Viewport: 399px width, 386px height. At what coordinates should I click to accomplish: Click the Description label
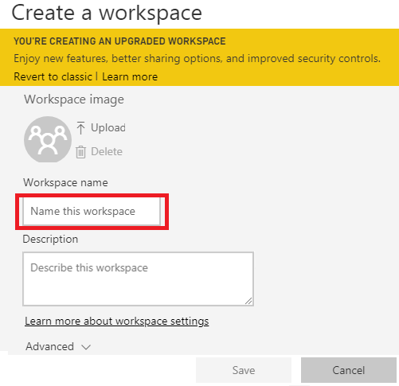[x=50, y=239]
